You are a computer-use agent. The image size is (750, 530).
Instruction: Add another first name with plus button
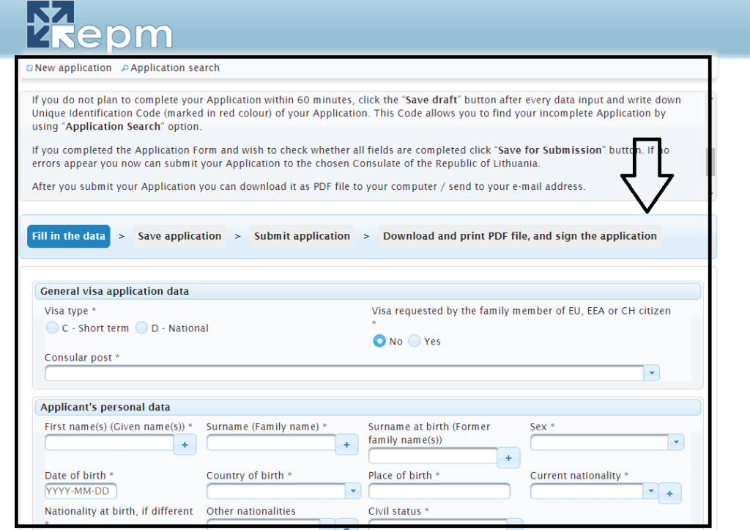[185, 445]
